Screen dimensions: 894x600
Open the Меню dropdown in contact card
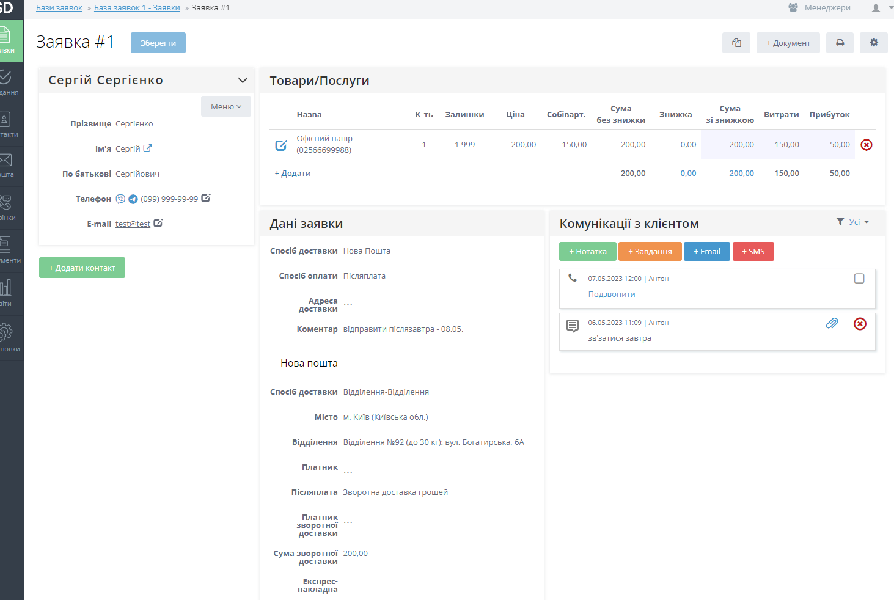tap(225, 106)
